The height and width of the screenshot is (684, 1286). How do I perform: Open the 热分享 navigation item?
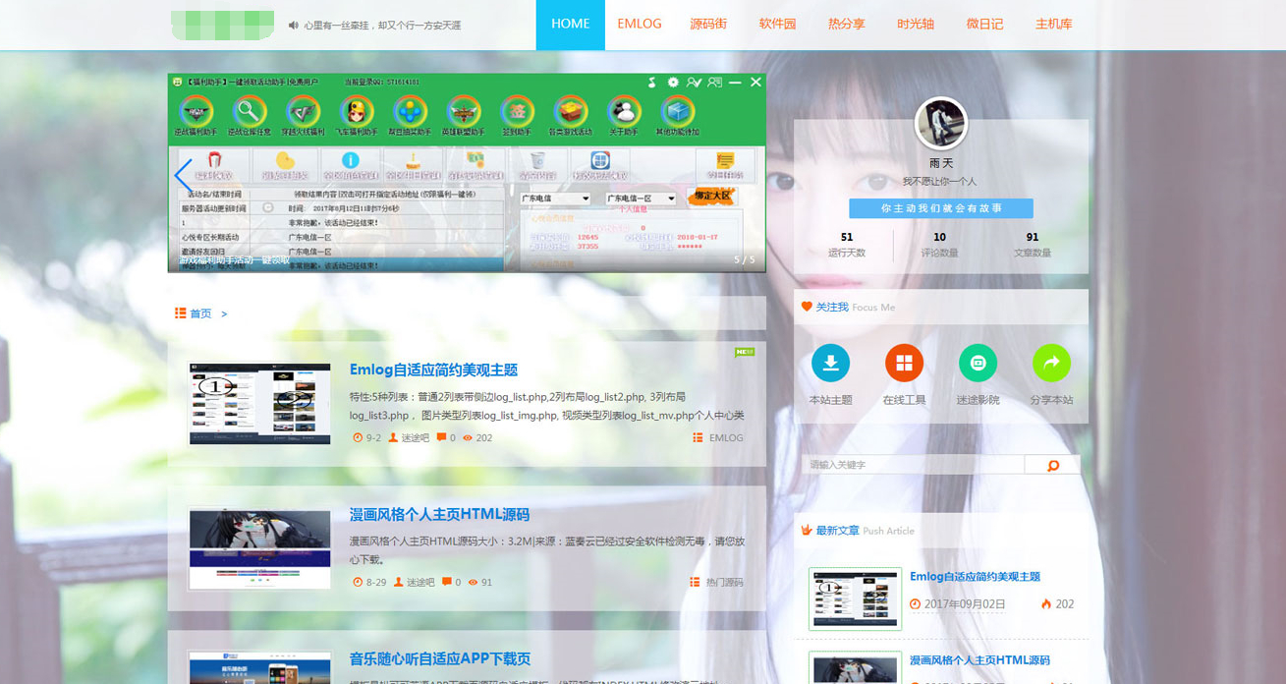846,25
